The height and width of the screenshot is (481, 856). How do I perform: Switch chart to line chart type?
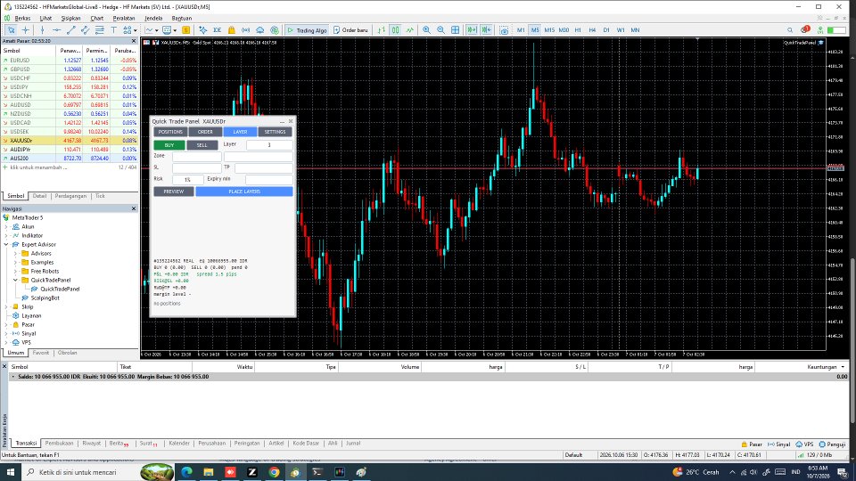[410, 30]
